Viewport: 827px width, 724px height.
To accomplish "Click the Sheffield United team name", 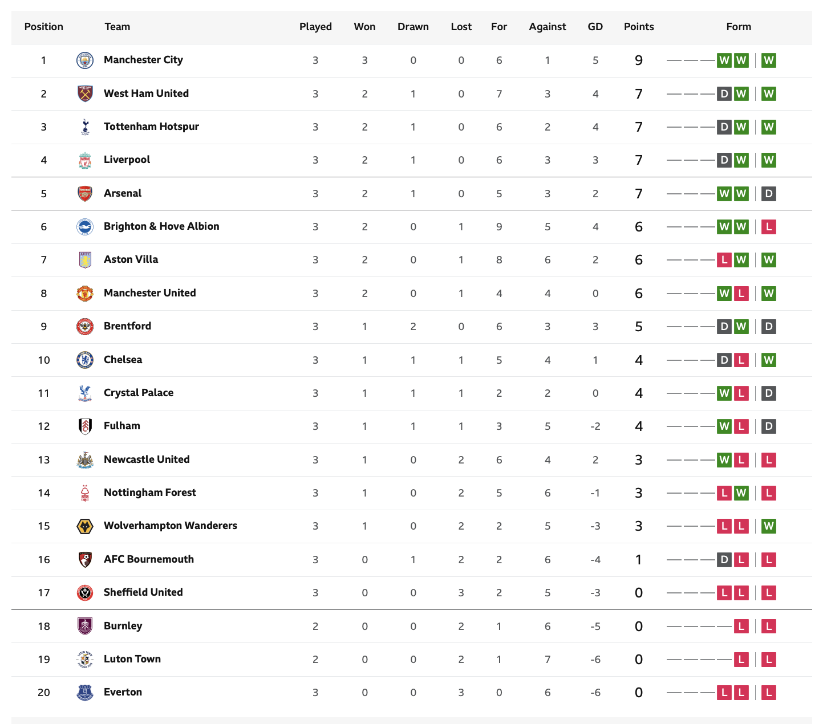I will tap(143, 592).
